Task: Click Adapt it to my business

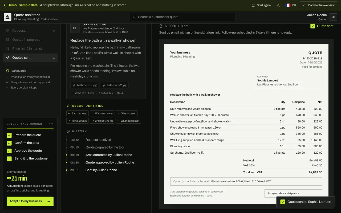Action: click(30, 201)
